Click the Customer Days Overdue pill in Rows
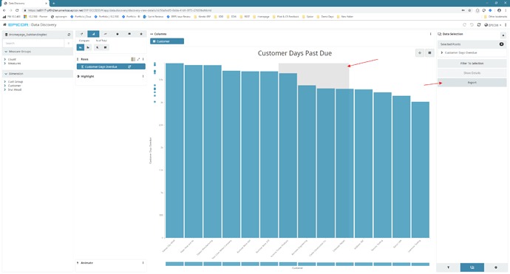 [x=111, y=66]
